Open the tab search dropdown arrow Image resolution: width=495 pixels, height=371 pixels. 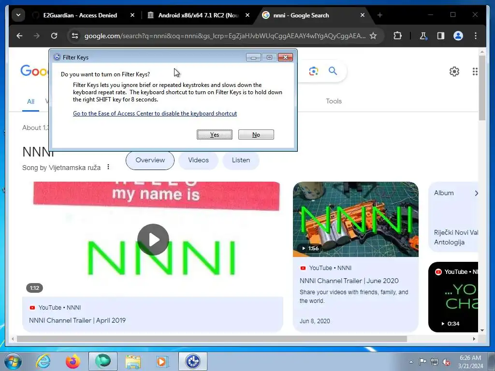(18, 15)
